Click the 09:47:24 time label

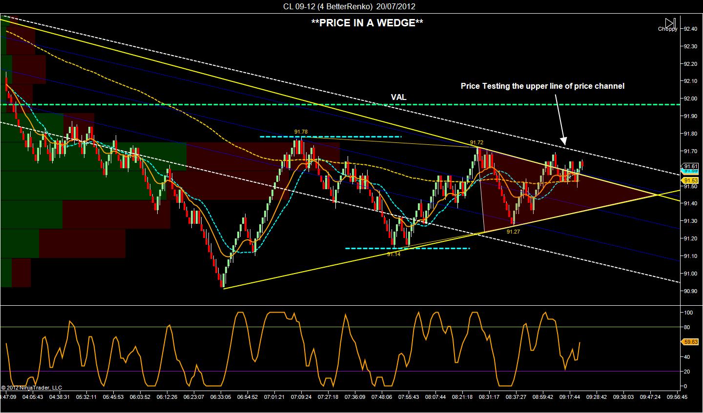[650, 397]
